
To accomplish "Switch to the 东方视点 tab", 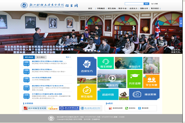I will pyautogui.click(x=41, y=57).
